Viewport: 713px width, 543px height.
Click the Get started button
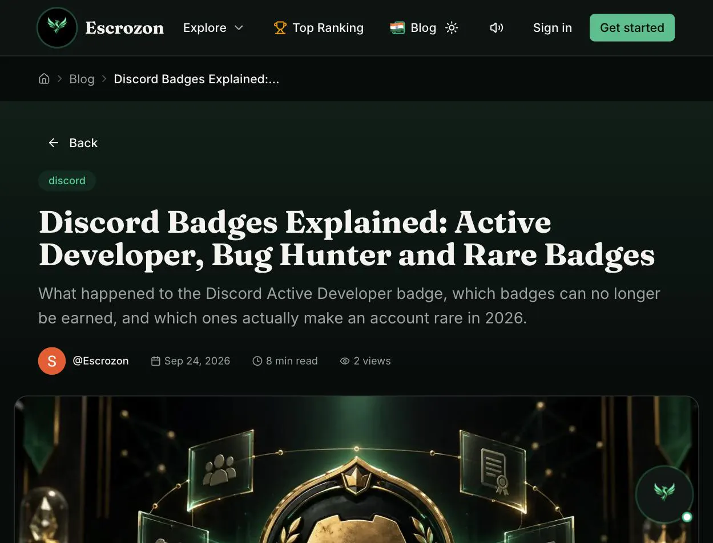click(632, 27)
